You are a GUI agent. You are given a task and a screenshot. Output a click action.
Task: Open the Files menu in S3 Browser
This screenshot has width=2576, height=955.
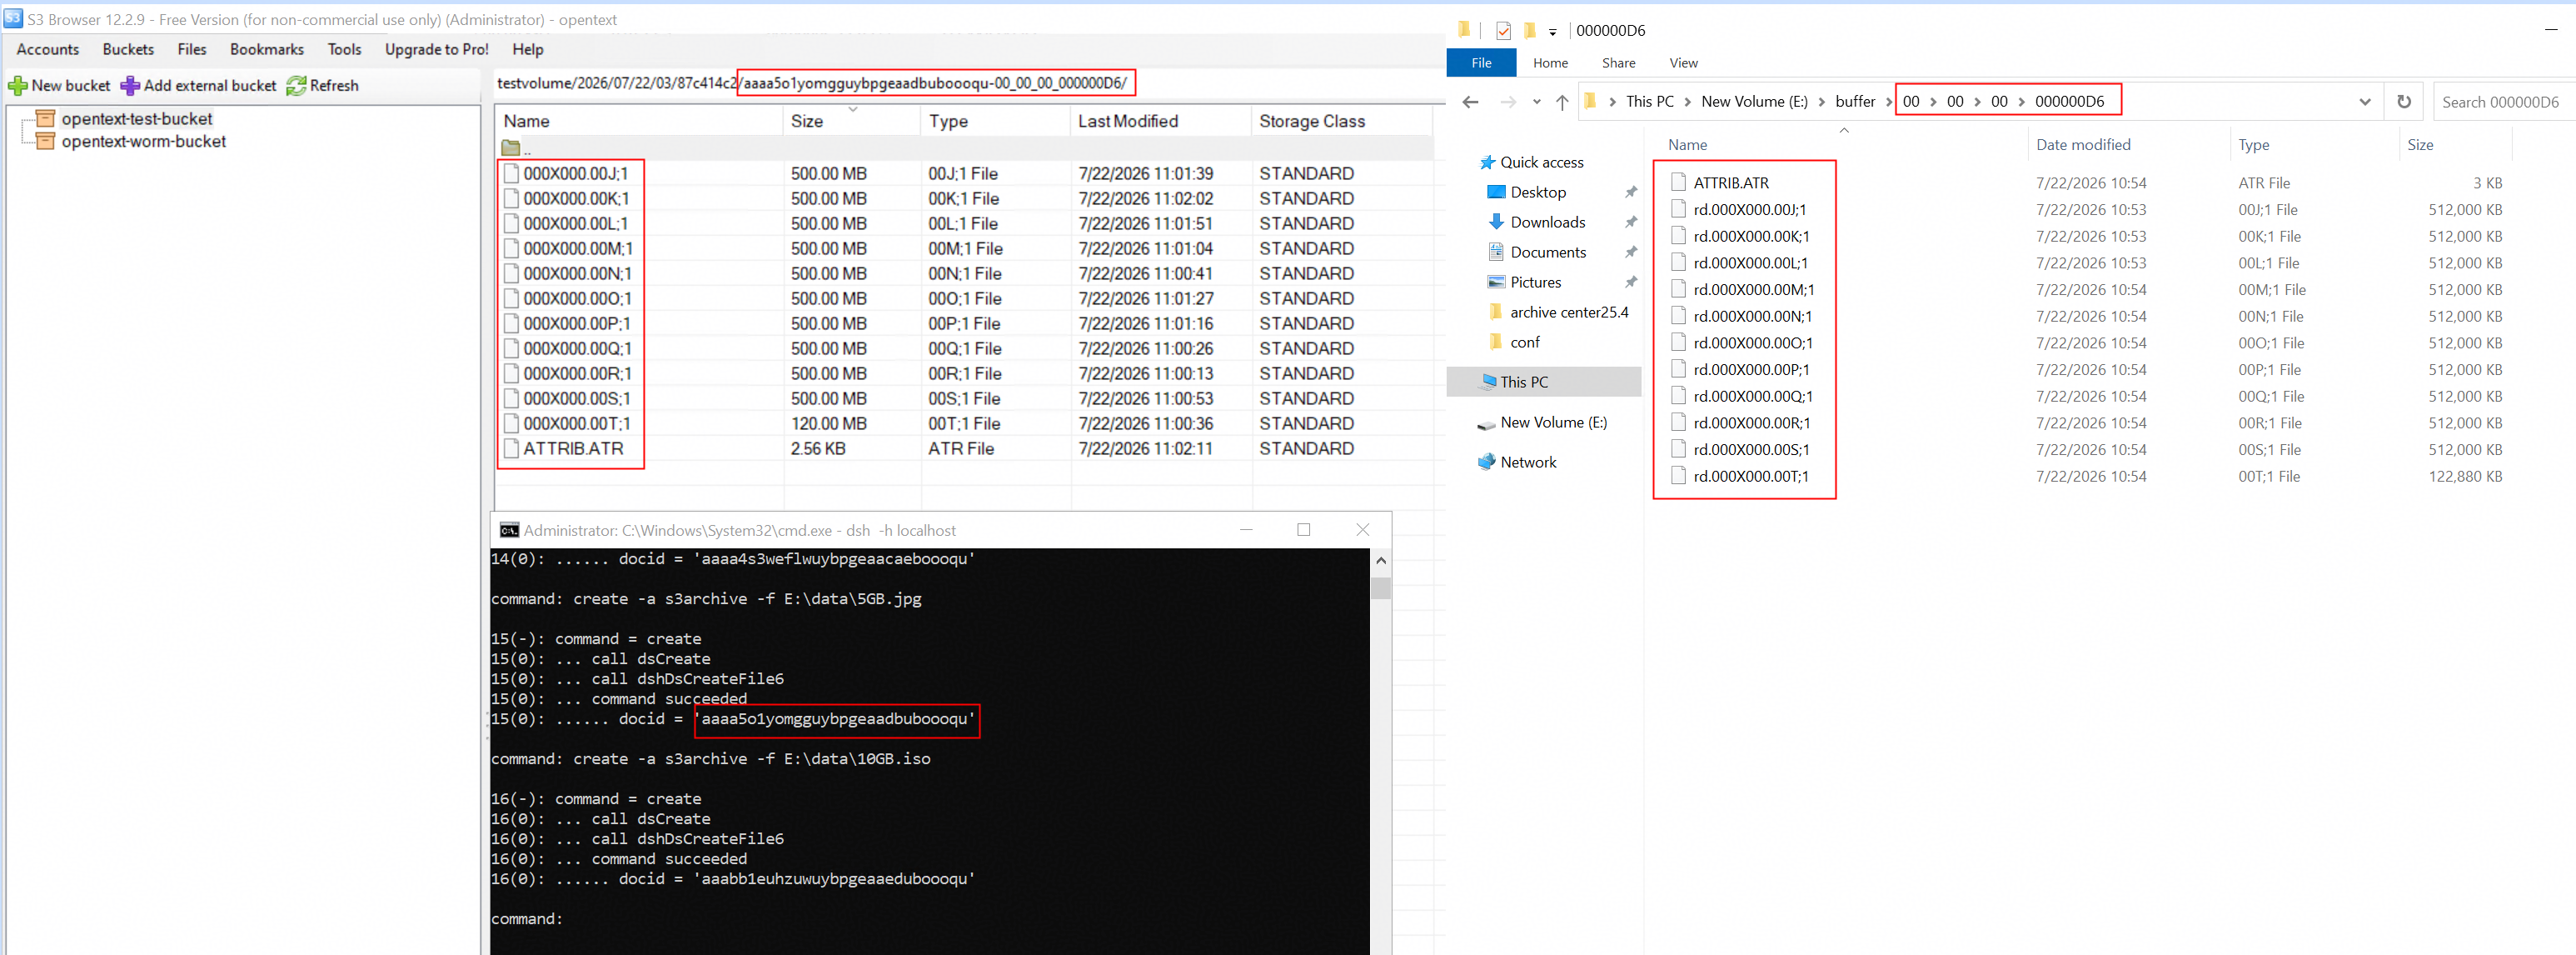[x=192, y=49]
